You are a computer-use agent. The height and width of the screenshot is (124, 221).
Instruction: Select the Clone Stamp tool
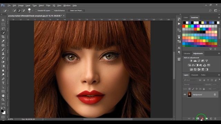click(x=3, y=54)
